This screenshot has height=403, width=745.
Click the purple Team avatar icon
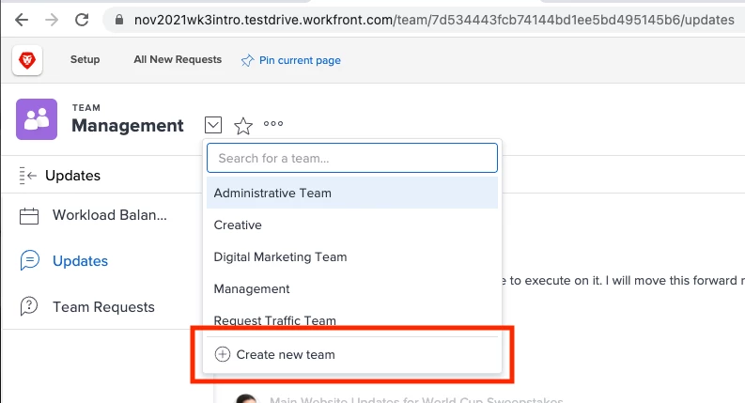tap(37, 119)
